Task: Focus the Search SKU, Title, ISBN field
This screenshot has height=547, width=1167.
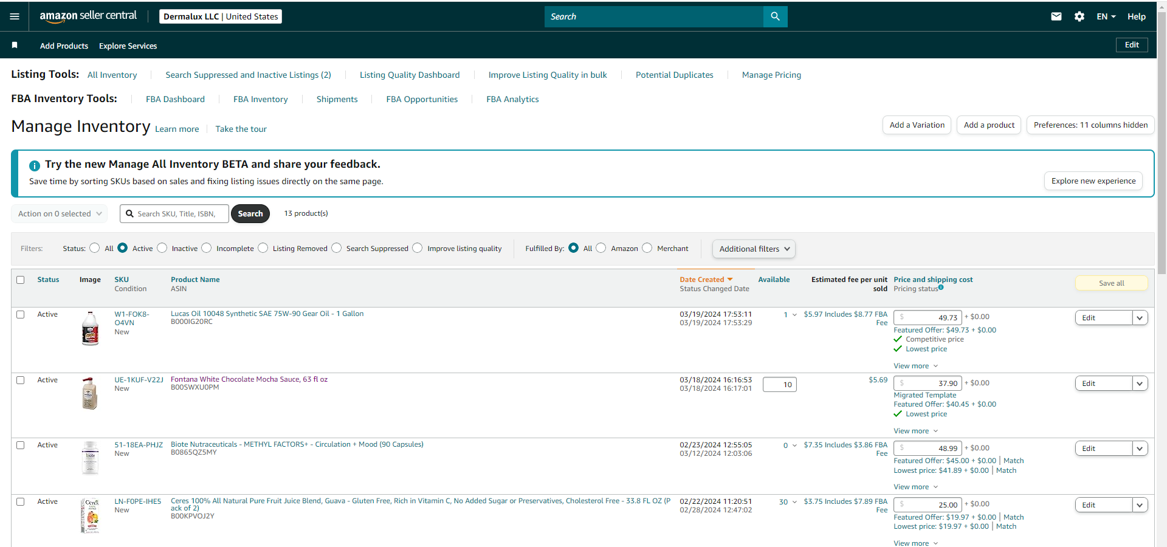Action: 174,213
